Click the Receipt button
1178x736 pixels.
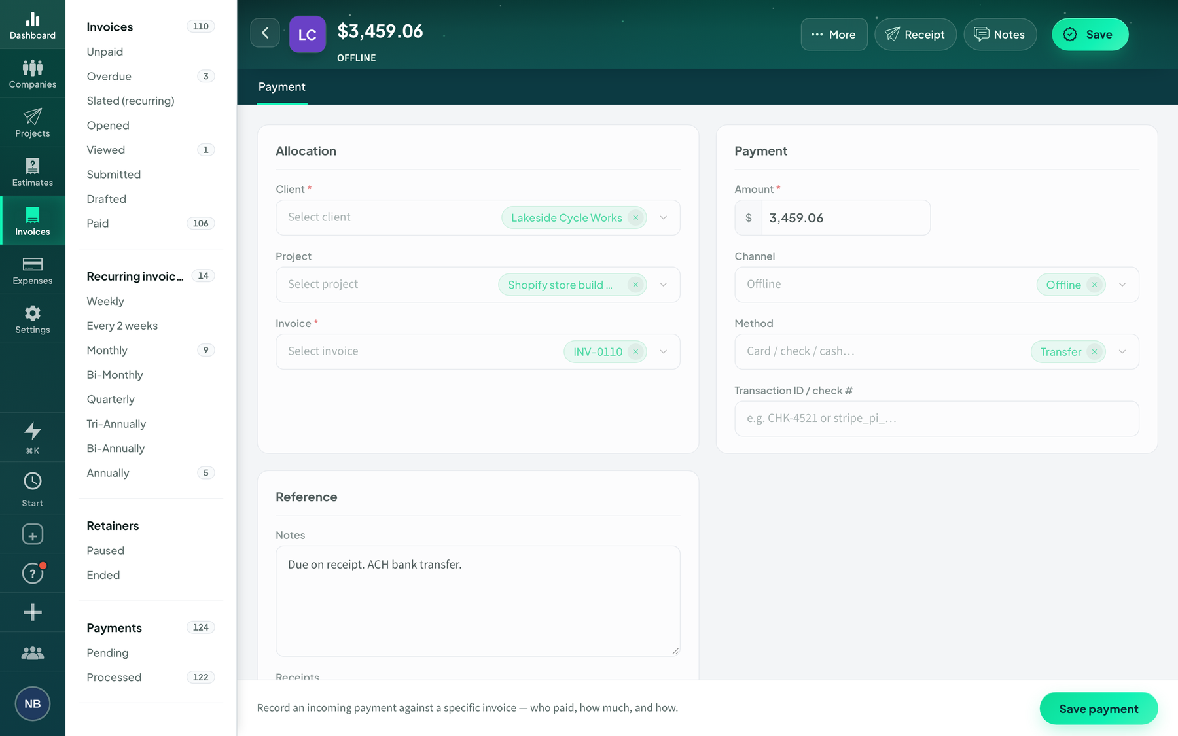click(915, 35)
